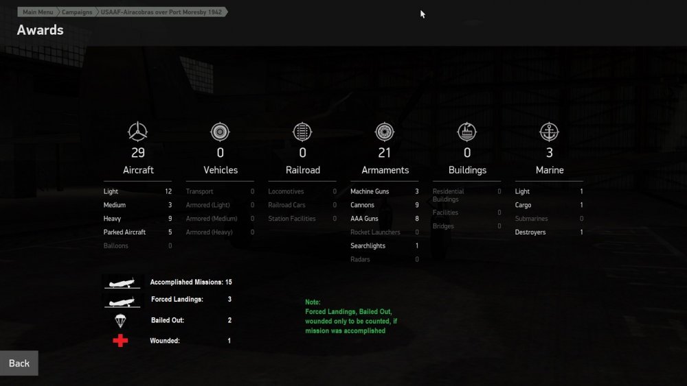The width and height of the screenshot is (687, 386).
Task: Click the Buildings factory icon
Action: point(467,132)
